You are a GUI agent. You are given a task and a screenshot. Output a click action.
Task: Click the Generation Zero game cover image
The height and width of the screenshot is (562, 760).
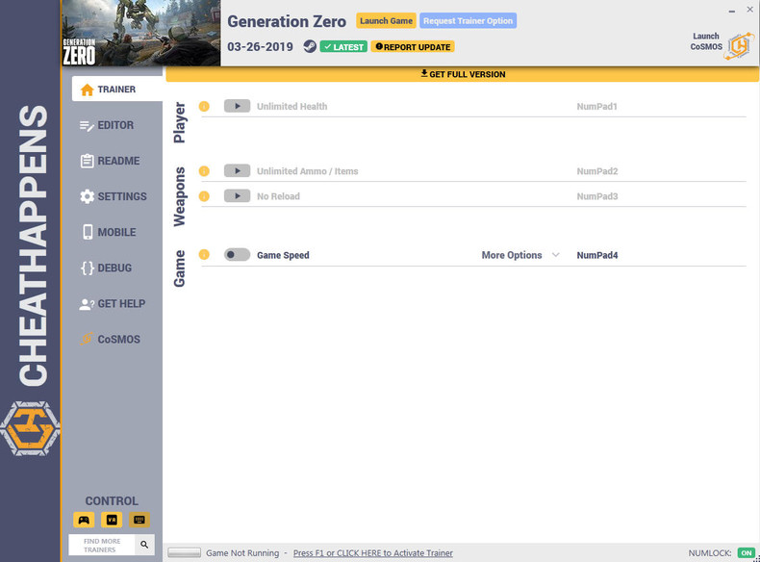tap(141, 33)
